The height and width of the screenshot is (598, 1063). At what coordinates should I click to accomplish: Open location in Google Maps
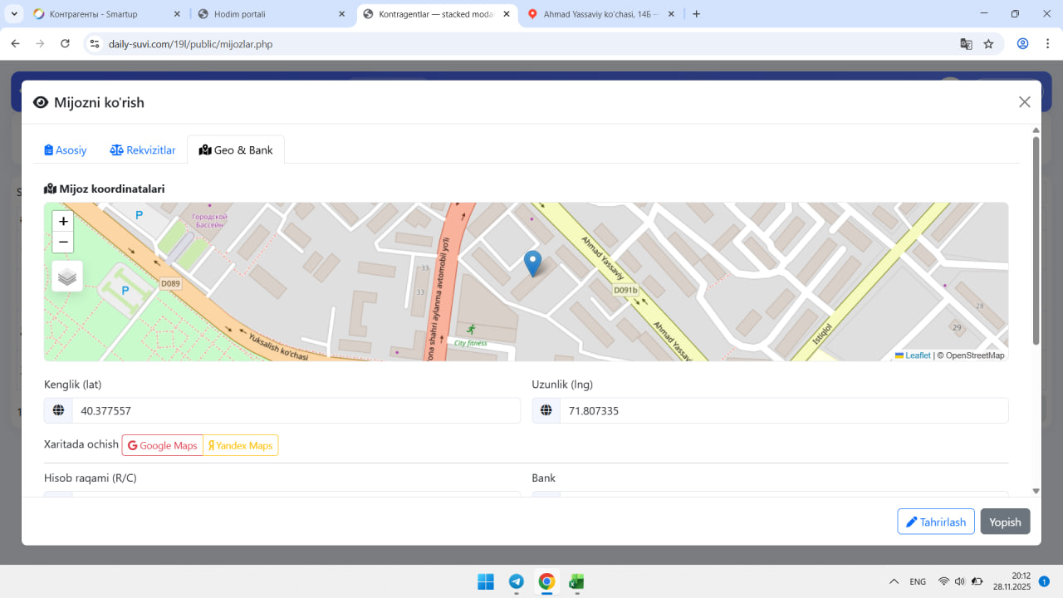(163, 446)
